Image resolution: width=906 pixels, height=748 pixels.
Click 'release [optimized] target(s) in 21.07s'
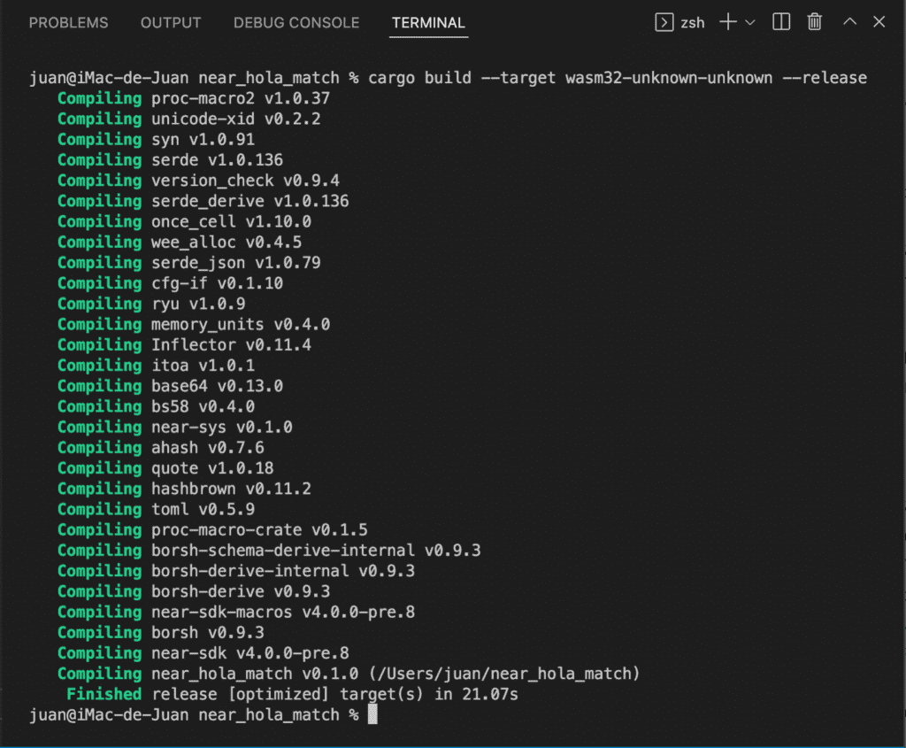(334, 694)
